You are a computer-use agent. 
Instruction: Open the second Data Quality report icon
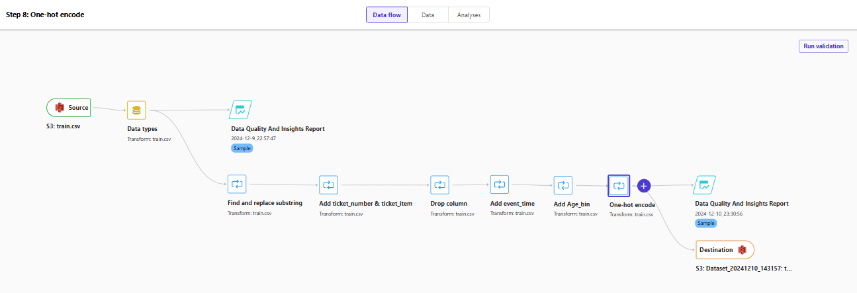[x=705, y=186]
